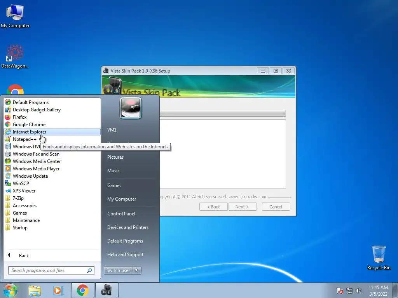Click the user account picture in Start menu
The image size is (398, 298).
131,108
